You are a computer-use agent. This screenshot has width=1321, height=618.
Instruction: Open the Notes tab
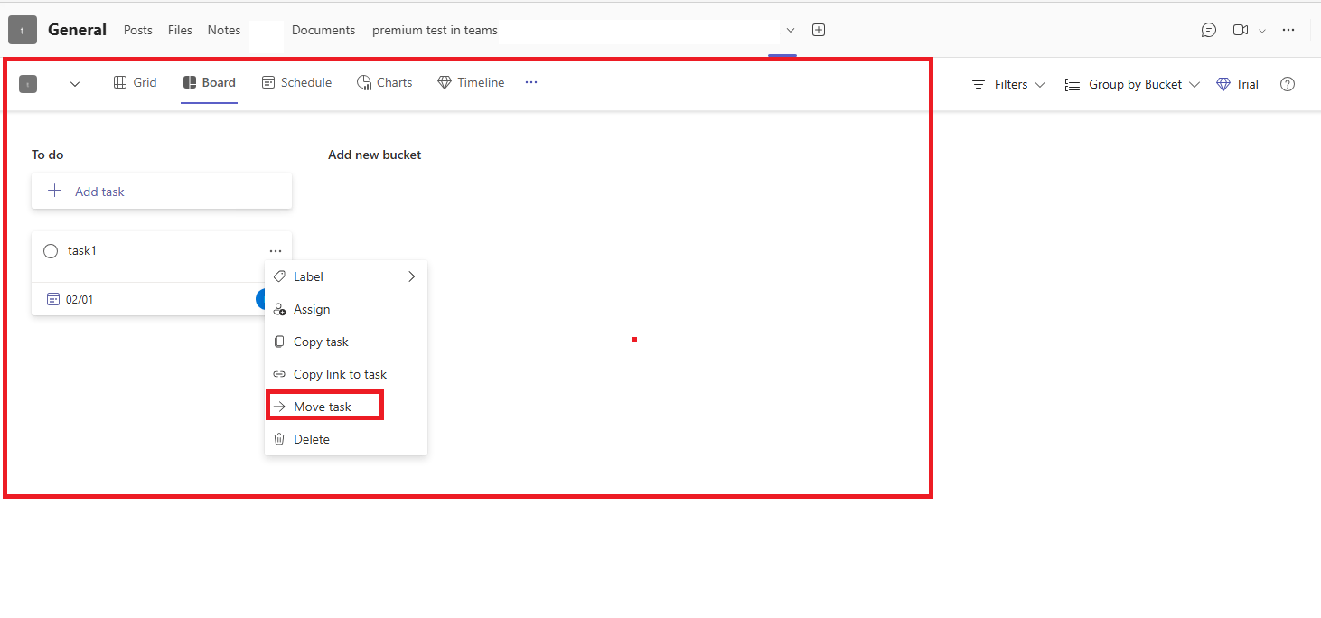pyautogui.click(x=224, y=30)
